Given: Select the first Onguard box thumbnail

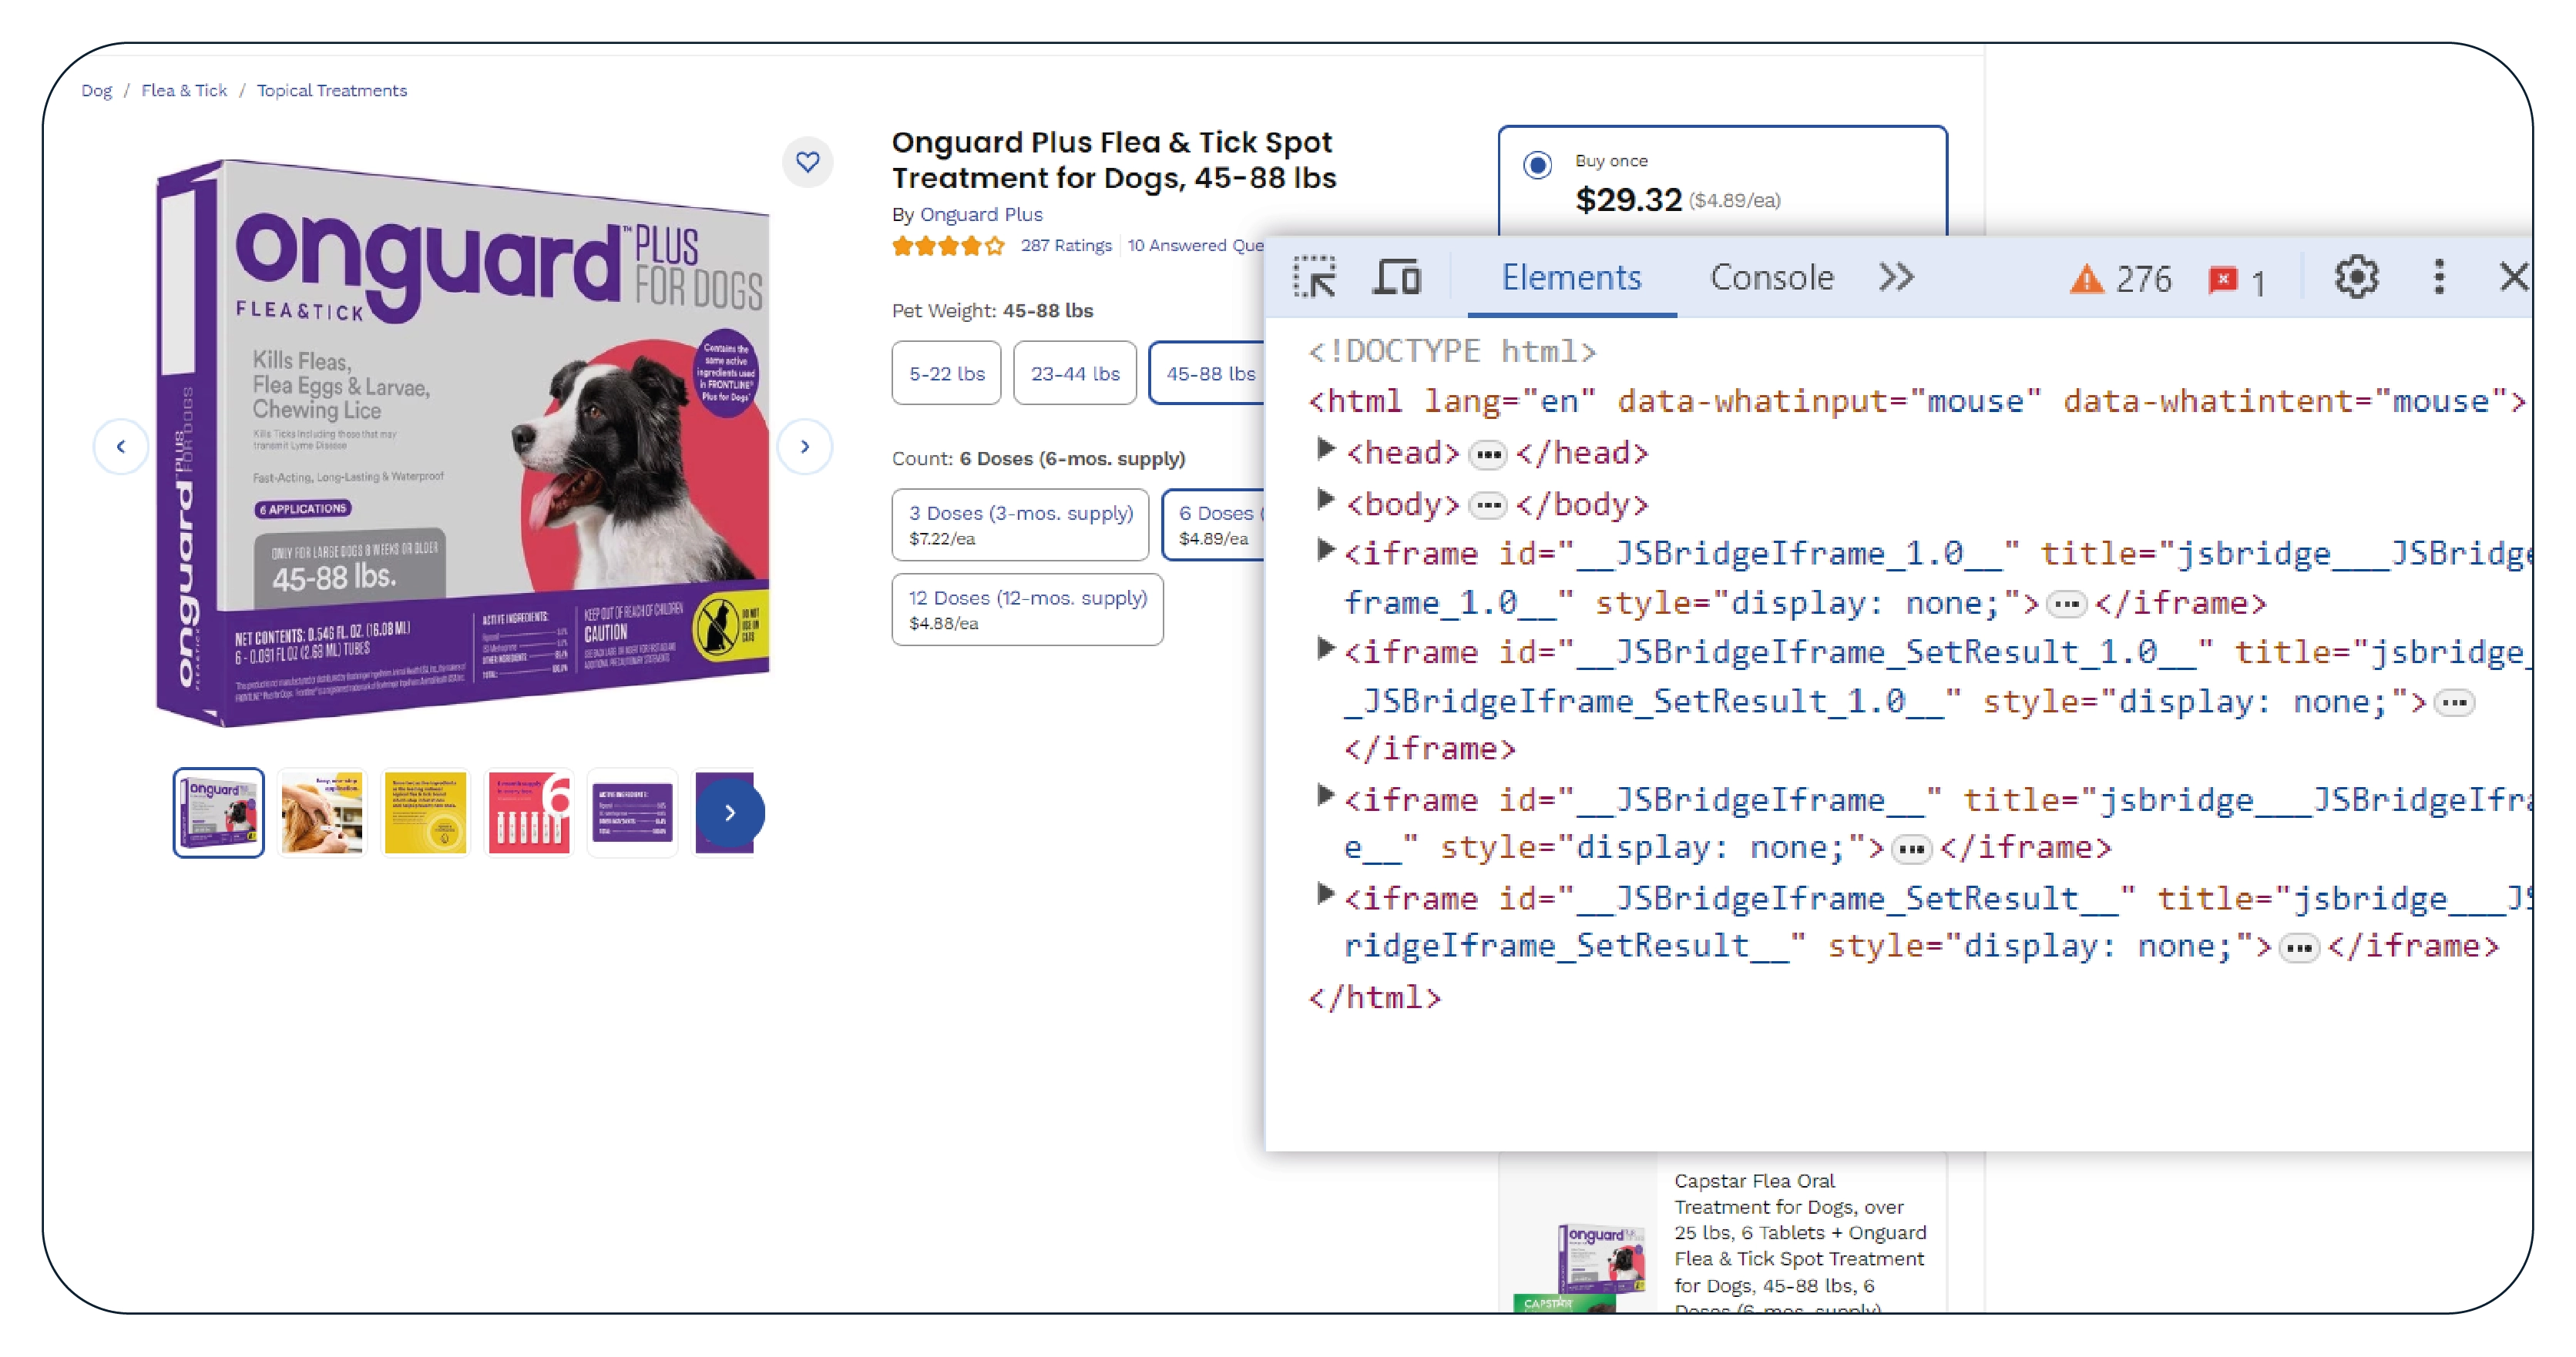Looking at the screenshot, I should pyautogui.click(x=219, y=813).
